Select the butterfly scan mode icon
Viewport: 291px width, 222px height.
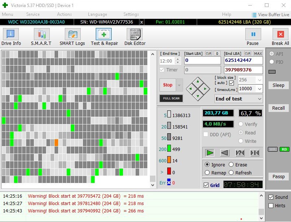tap(255, 153)
